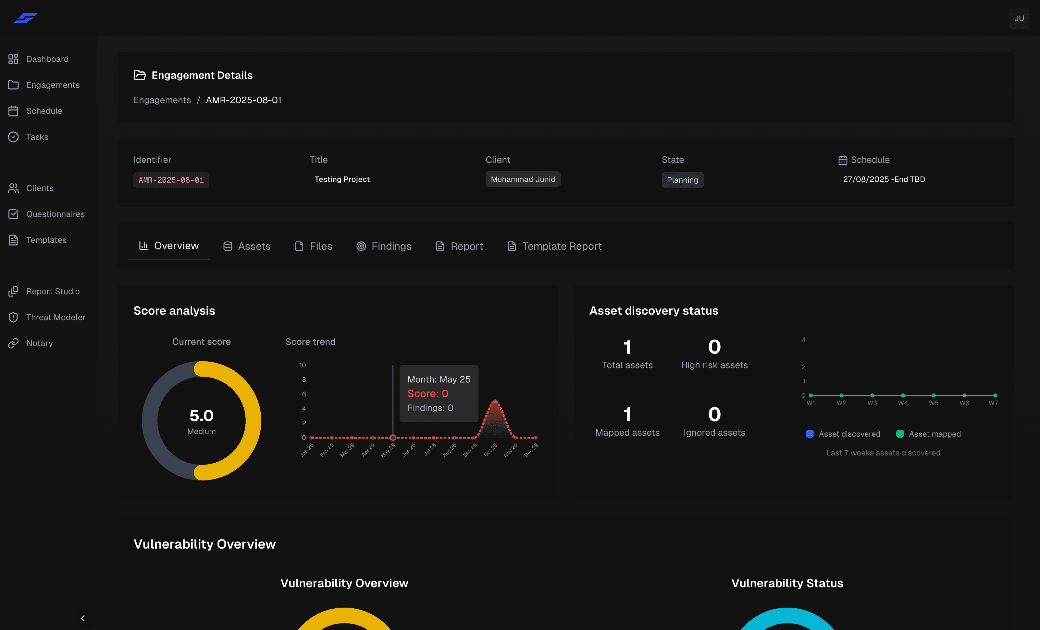Open the Clients section
The height and width of the screenshot is (630, 1040).
[40, 188]
